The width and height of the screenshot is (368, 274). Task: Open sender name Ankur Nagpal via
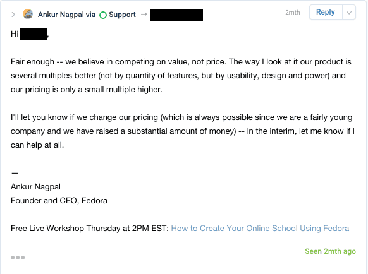coord(66,15)
